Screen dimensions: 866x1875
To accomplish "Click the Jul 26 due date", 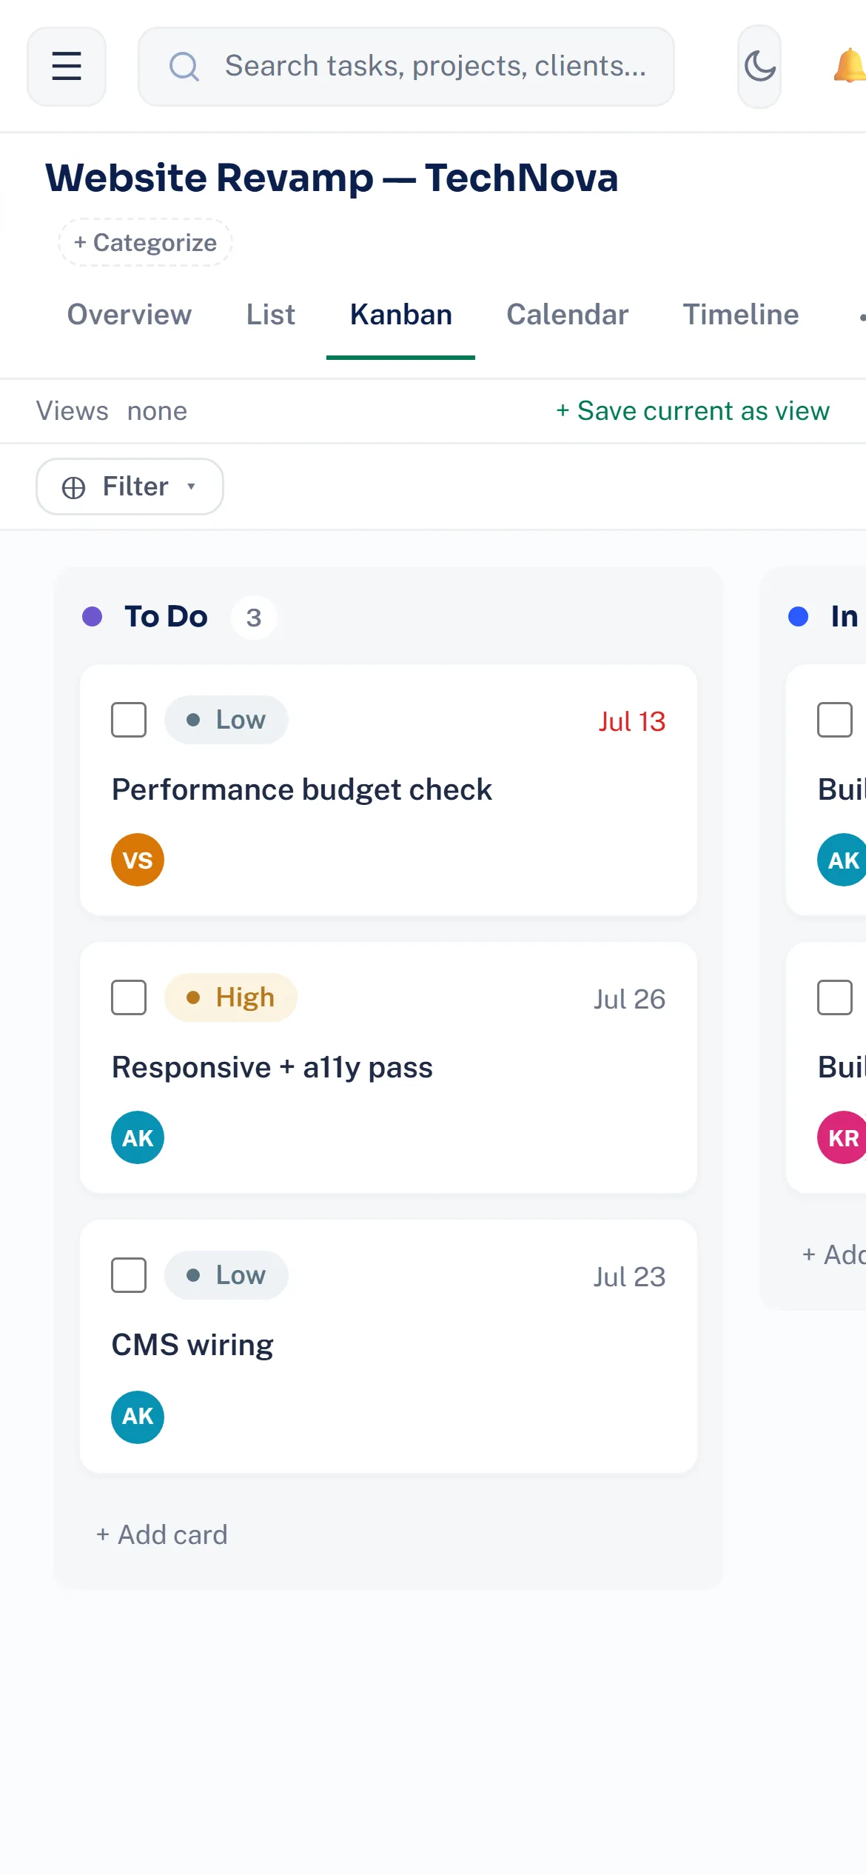I will tap(629, 999).
